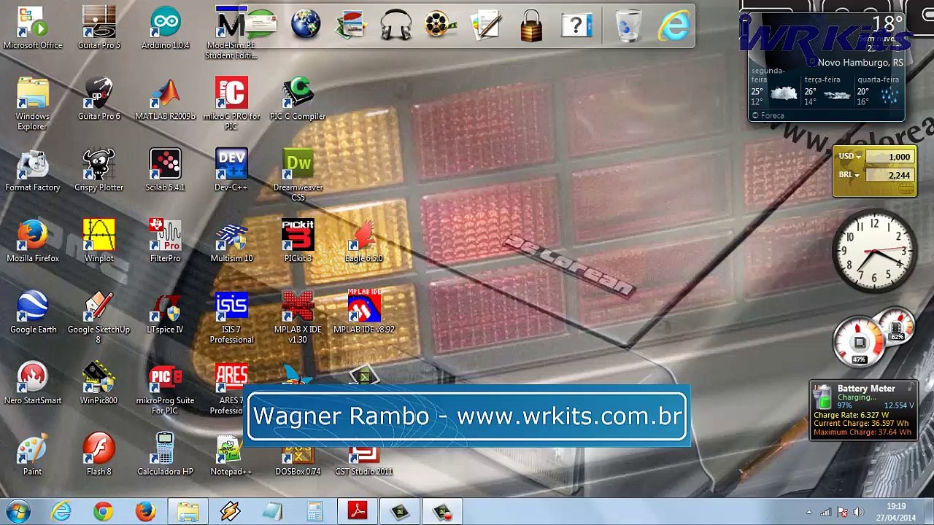Open the Adobe Reader taskbar button

tap(357, 512)
